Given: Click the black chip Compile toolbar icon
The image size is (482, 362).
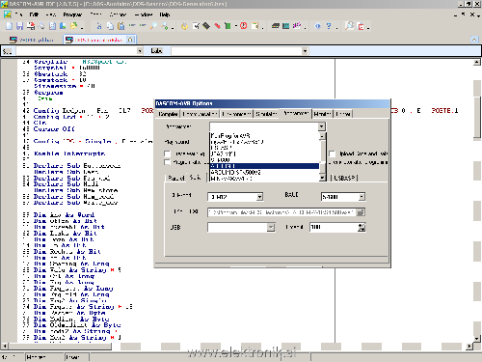Looking at the screenshot, I should tap(206, 26).
